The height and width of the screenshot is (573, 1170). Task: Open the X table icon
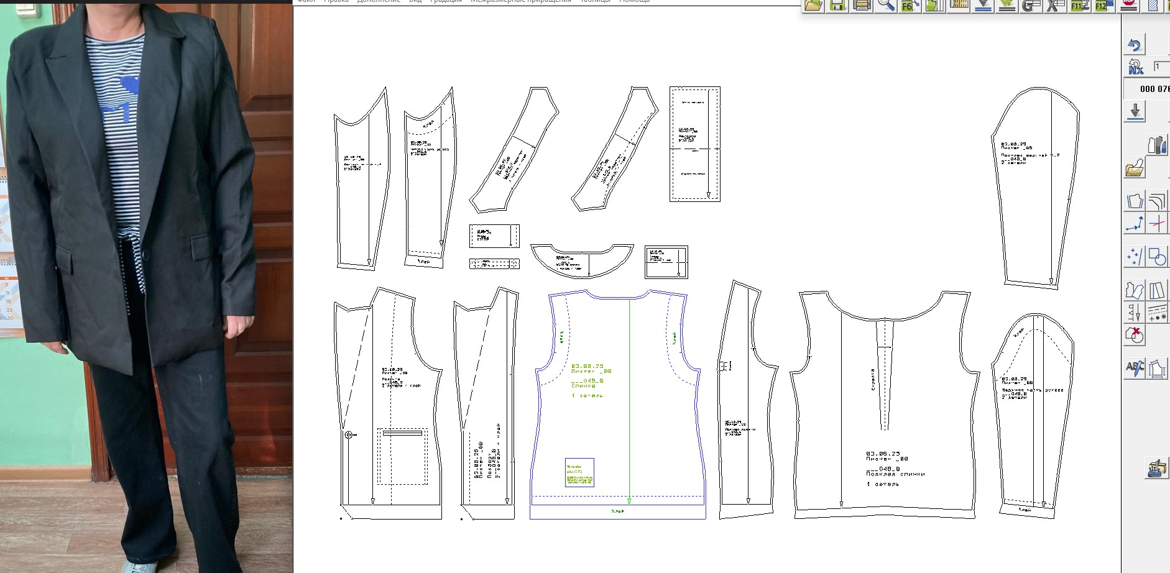1056,6
